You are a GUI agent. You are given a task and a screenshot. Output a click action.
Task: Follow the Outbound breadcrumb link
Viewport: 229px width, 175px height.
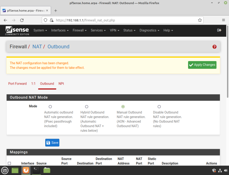pos(58,46)
